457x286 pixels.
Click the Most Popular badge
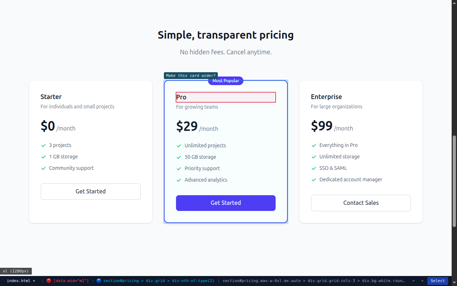pos(226,81)
